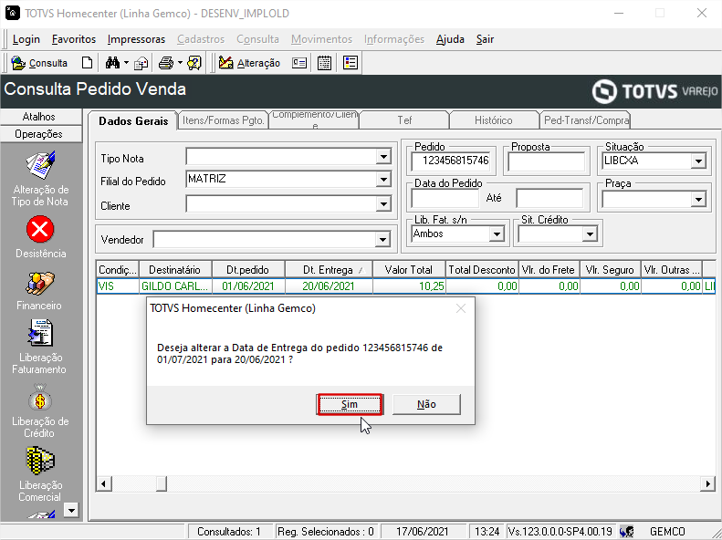Viewport: 722px width, 540px height.
Task: Expand the Sit. Crédito dropdown
Action: [590, 234]
